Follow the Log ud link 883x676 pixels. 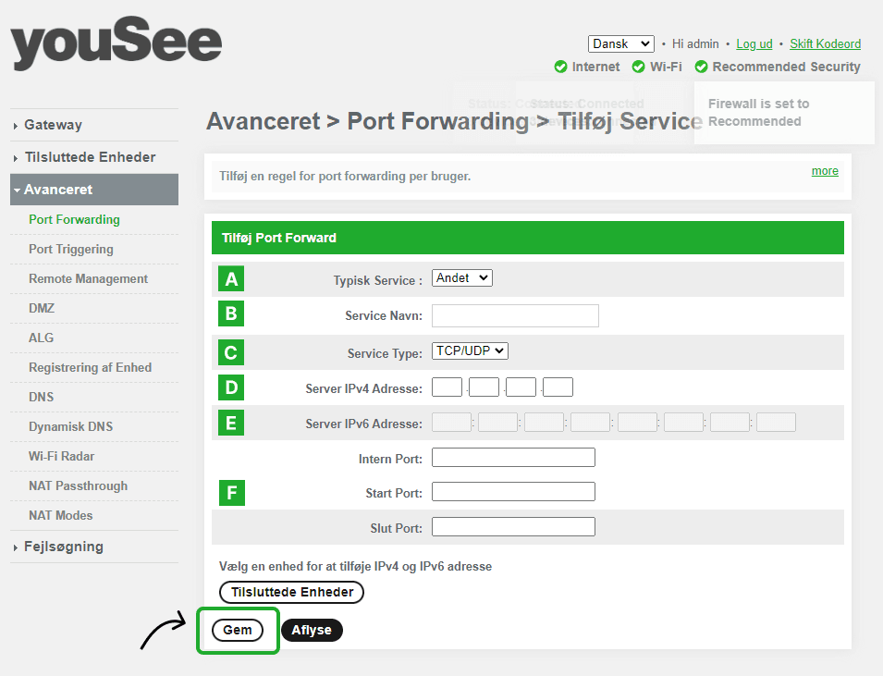point(754,43)
